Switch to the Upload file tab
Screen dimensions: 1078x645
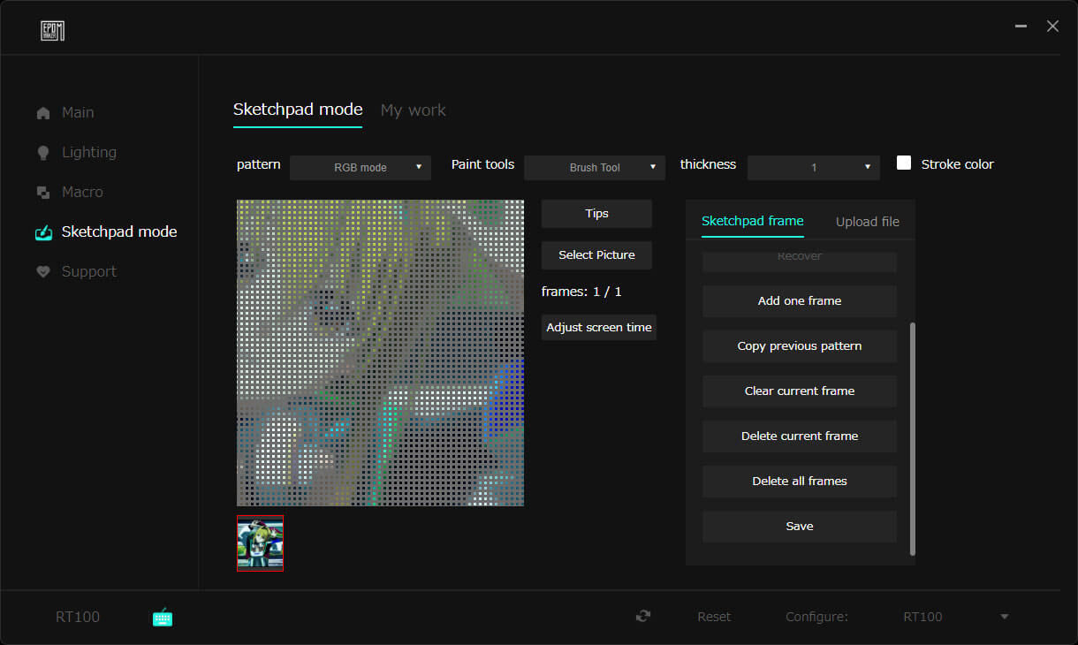point(868,222)
